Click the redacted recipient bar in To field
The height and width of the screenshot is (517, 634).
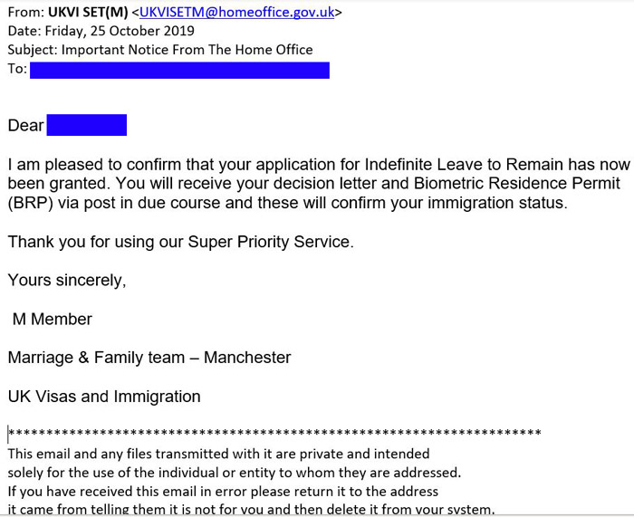click(179, 70)
